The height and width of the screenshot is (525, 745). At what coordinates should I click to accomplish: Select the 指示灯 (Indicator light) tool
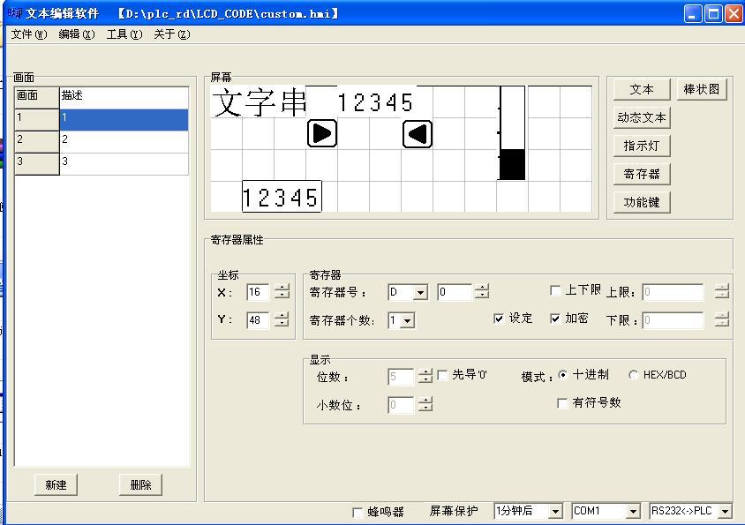[641, 146]
